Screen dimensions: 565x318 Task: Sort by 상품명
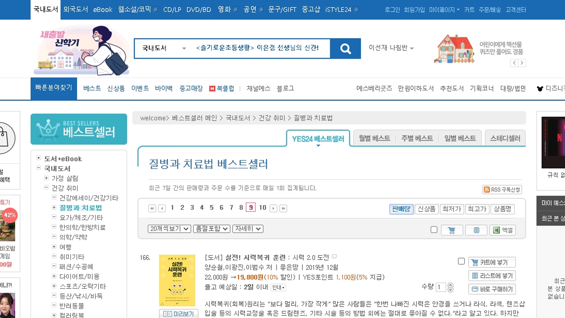click(502, 209)
